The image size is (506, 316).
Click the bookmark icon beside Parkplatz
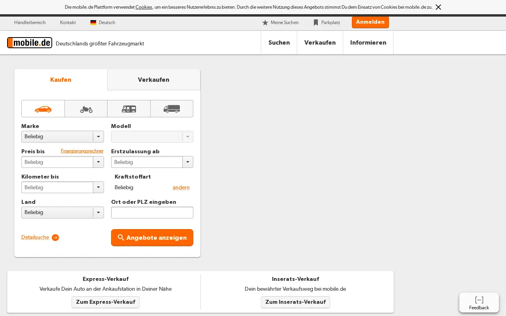[x=316, y=23]
